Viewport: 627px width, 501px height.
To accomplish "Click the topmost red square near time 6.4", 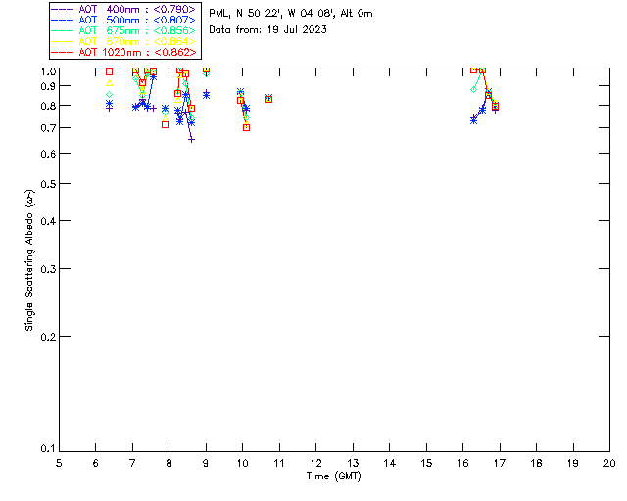I will [x=109, y=71].
